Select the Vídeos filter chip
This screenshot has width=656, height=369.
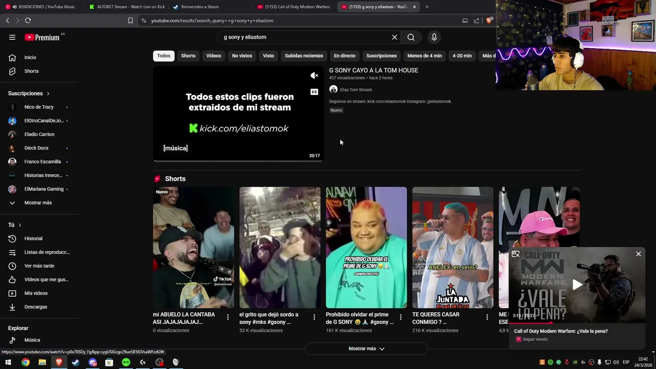[x=214, y=56]
